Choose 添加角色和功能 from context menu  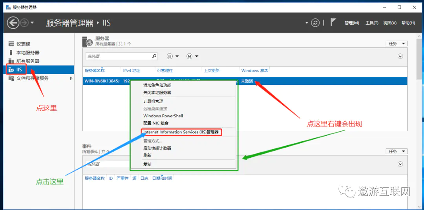coord(157,85)
